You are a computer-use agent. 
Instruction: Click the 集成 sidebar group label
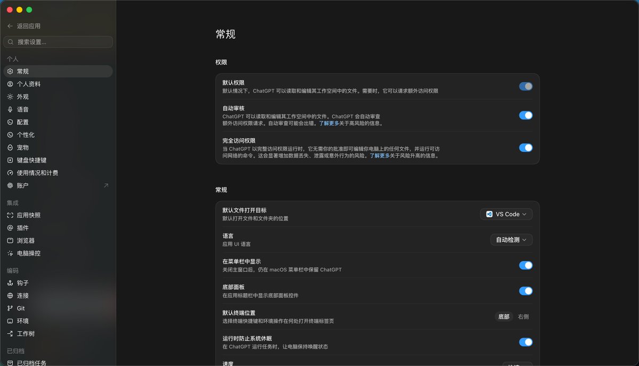tap(13, 203)
